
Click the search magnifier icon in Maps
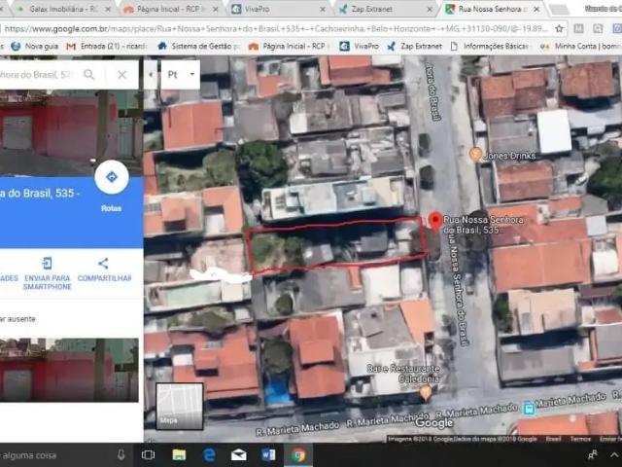click(x=89, y=74)
